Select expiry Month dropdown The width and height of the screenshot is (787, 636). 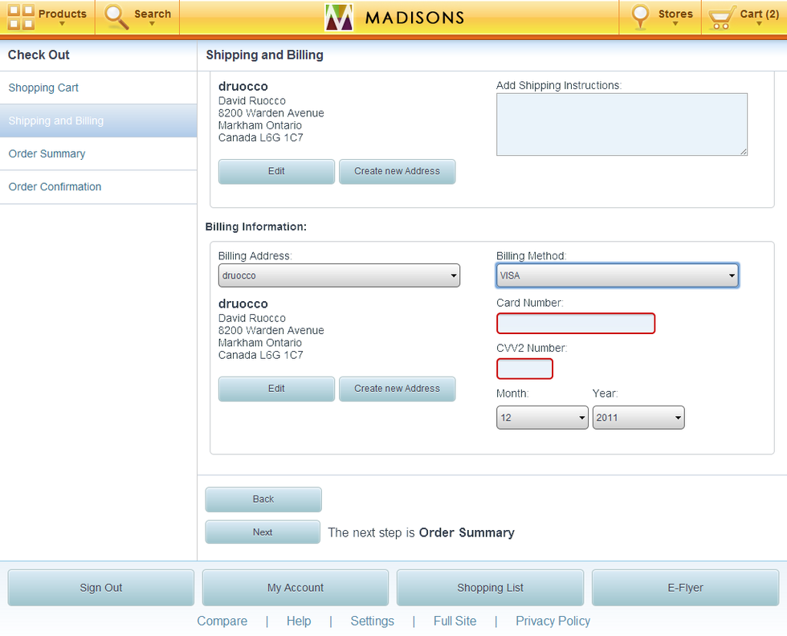(542, 418)
